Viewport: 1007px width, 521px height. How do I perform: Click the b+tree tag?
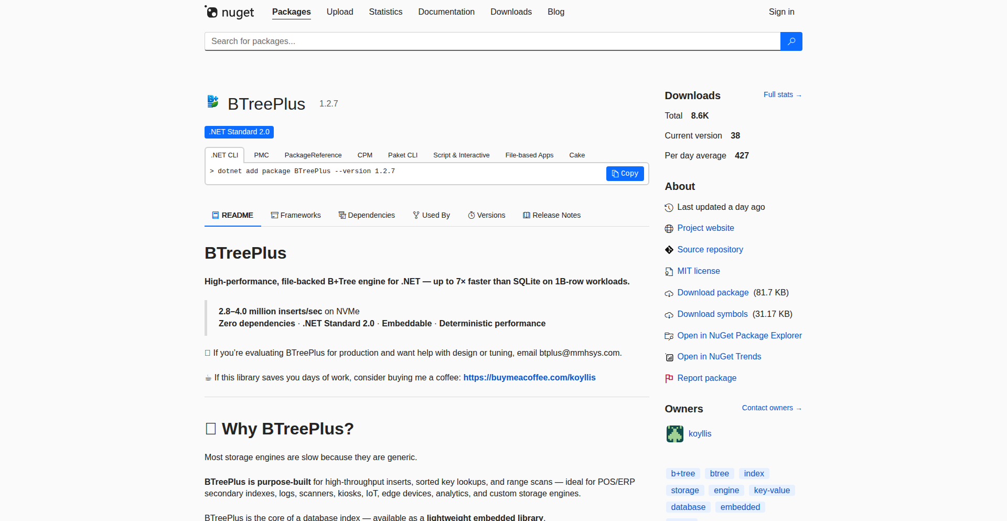683,473
